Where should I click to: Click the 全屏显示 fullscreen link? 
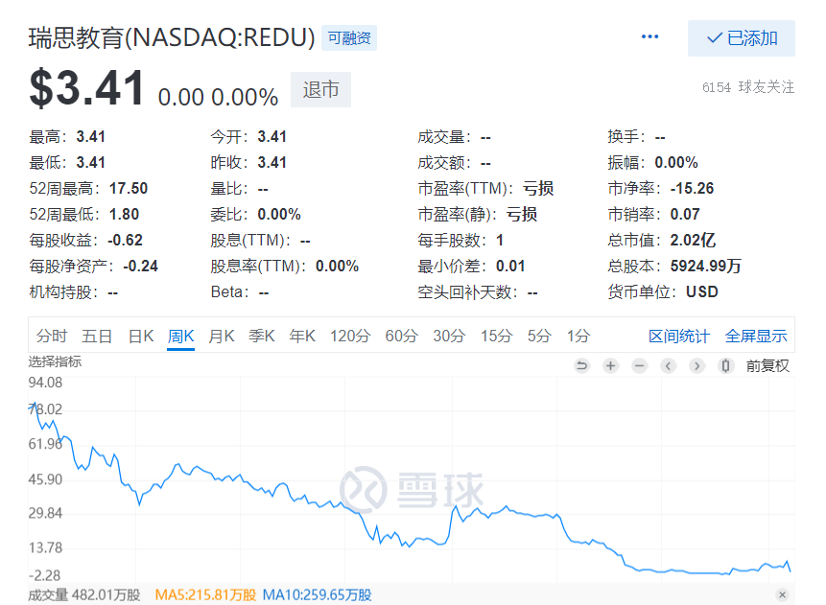pos(756,336)
